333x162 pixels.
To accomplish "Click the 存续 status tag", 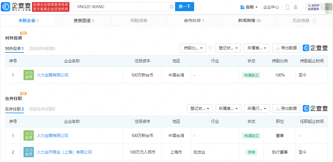I will pos(251,152).
